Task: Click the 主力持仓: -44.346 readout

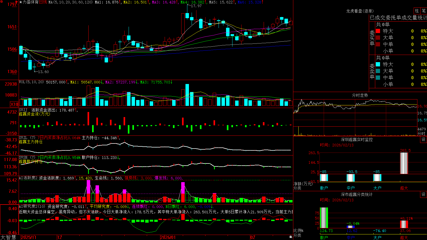Action: (99, 138)
